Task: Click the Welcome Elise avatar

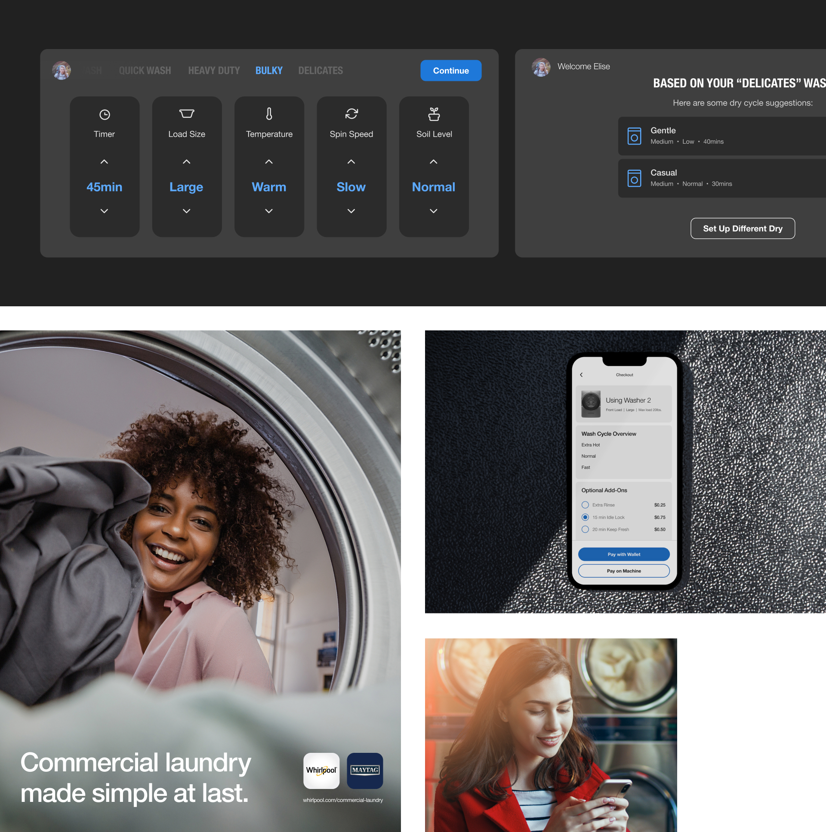Action: pyautogui.click(x=541, y=68)
